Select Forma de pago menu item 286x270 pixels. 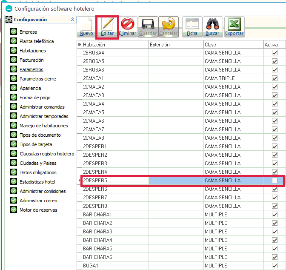coord(35,98)
